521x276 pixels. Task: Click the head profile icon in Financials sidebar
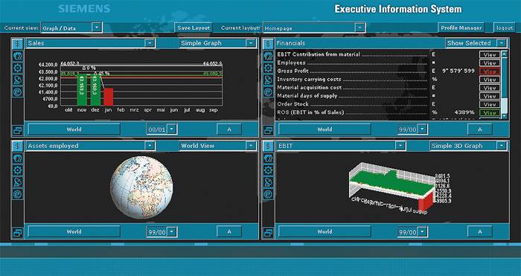click(x=268, y=56)
